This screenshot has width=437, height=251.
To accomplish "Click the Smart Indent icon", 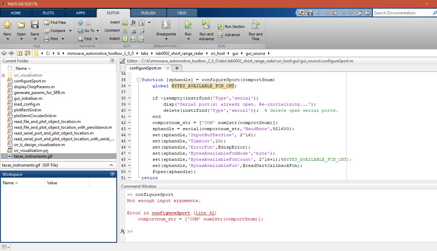I will pos(125,39).
